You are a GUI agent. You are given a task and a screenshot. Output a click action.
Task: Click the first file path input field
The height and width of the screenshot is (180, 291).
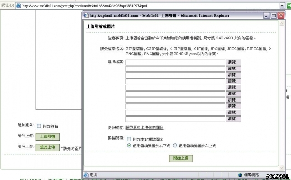(x=175, y=63)
